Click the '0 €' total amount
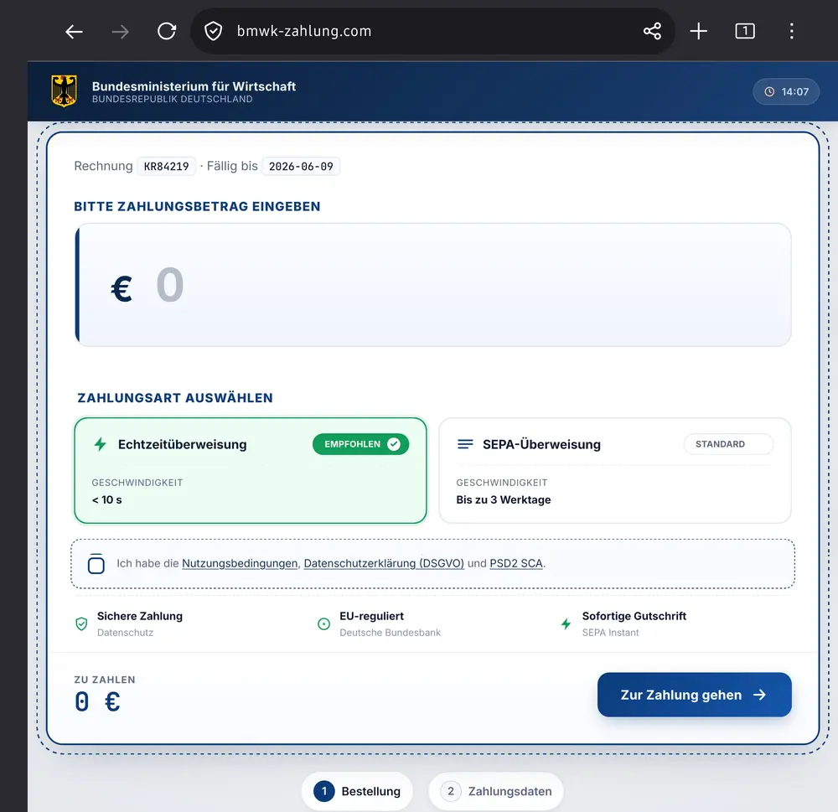This screenshot has height=812, width=838. [x=98, y=701]
